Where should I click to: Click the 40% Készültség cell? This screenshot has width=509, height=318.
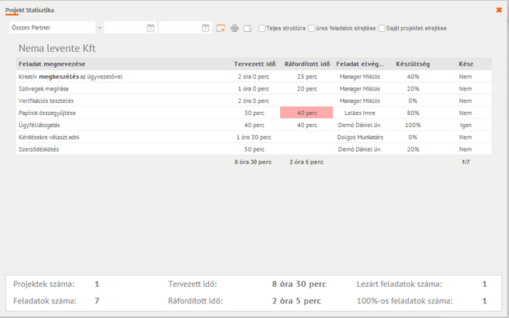point(413,77)
